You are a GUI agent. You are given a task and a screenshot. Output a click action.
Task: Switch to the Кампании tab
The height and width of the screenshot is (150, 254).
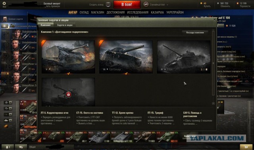(46, 25)
